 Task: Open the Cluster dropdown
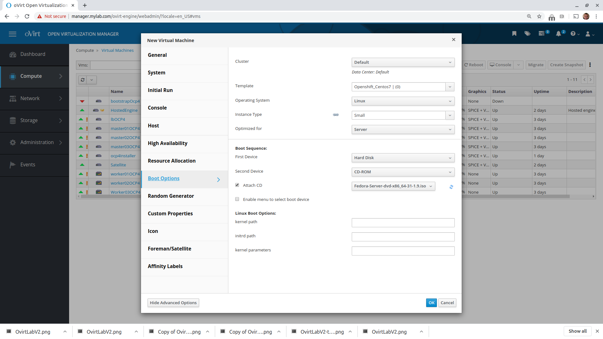pyautogui.click(x=403, y=62)
